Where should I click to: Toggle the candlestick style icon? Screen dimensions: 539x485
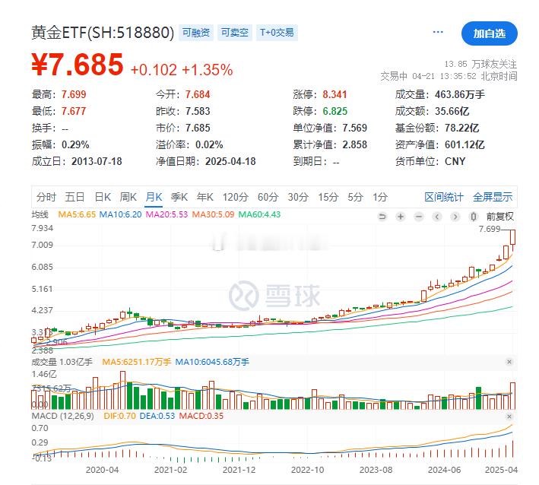(x=474, y=217)
